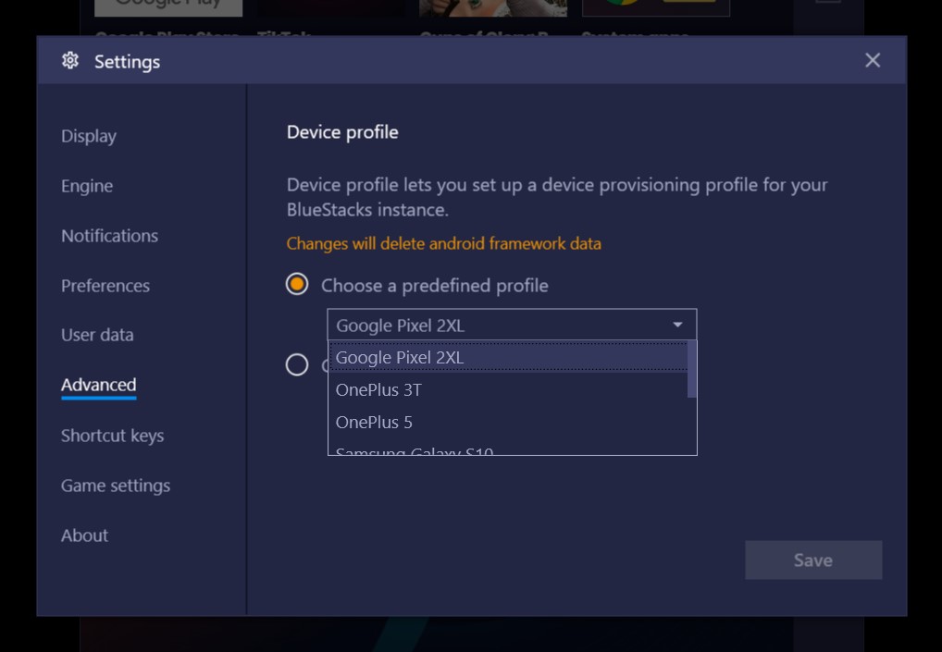
Task: Click the Save button
Action: [813, 560]
